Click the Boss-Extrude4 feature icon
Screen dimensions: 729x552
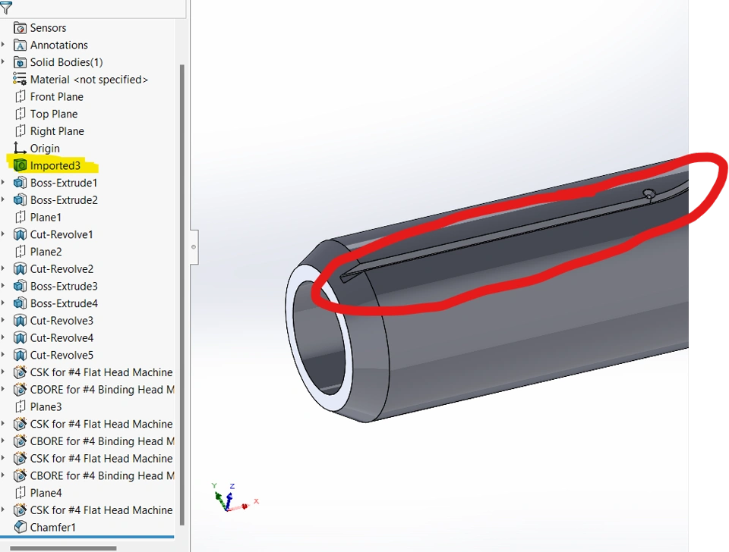(x=20, y=303)
